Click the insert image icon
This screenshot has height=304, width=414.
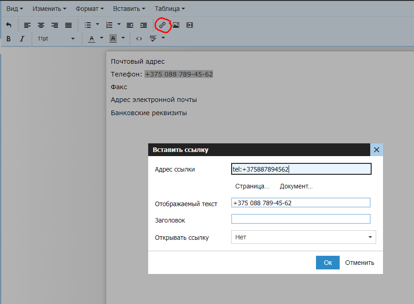pyautogui.click(x=176, y=25)
